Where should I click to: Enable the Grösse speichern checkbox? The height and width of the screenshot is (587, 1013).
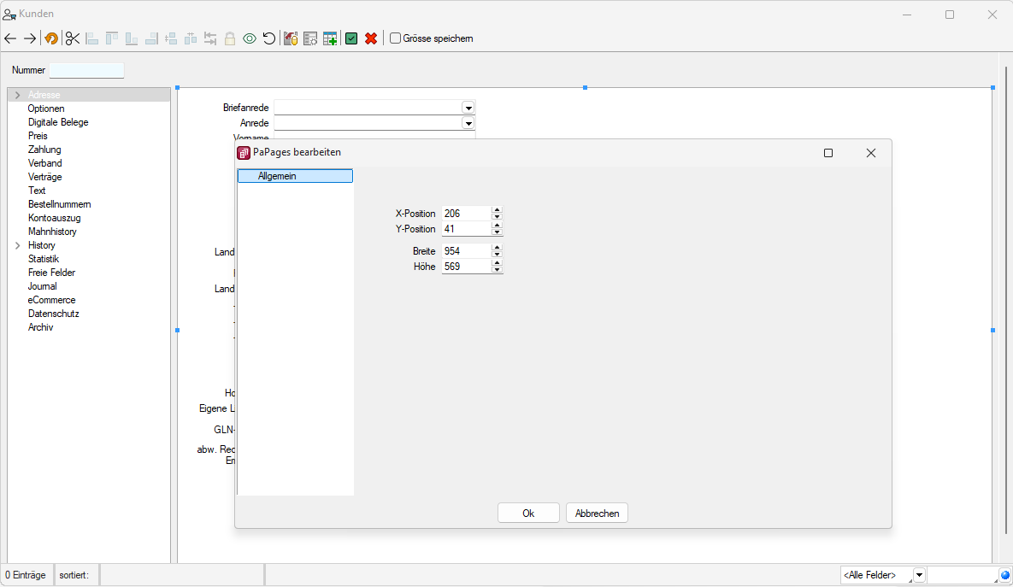coord(396,38)
